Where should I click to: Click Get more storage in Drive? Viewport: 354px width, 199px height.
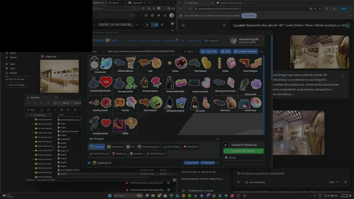(x=17, y=85)
